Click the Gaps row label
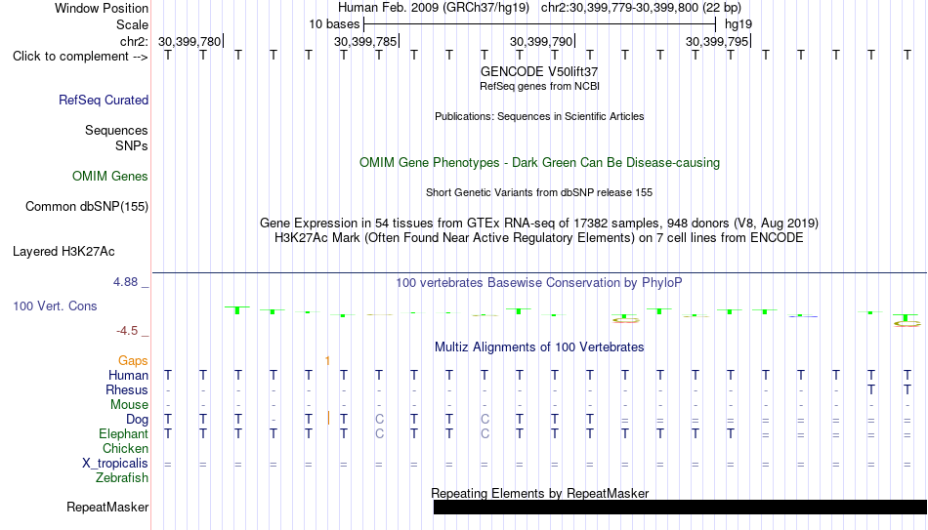This screenshot has height=530, width=928. point(133,361)
